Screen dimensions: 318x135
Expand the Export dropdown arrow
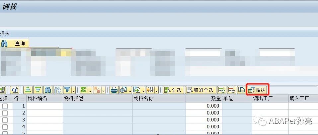144,90
